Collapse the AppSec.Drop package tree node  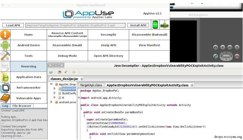(x=51, y=84)
